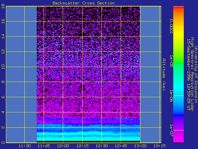Screen dimensions: 198x149
Task: Click the 1e-07 colorbar label
Action: tap(171, 130)
